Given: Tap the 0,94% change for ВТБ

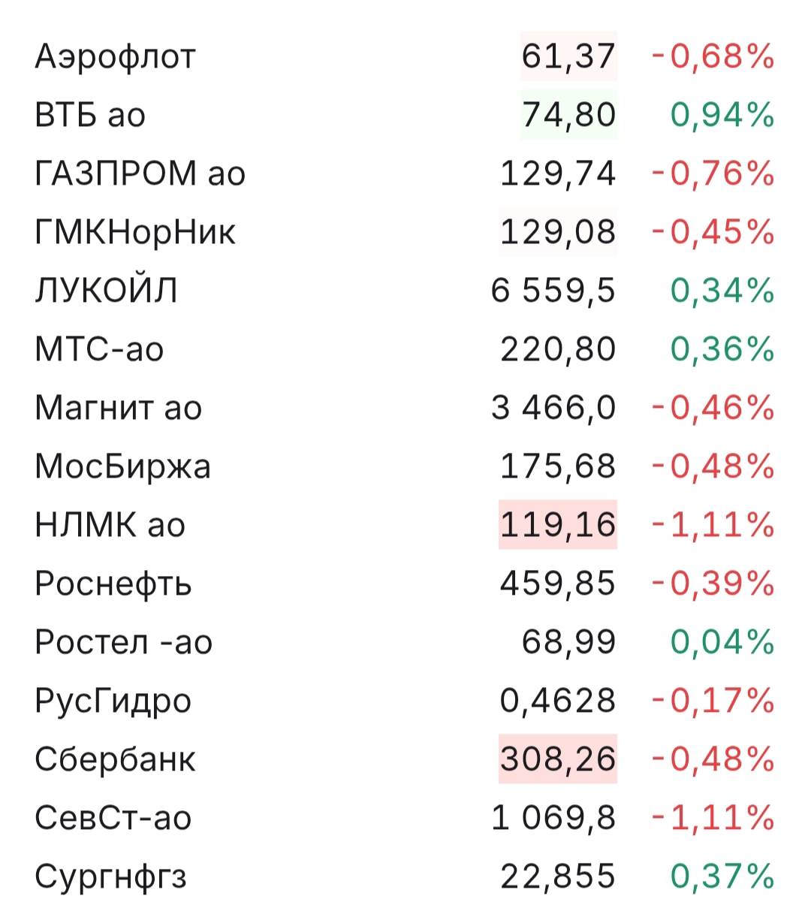Looking at the screenshot, I should click(x=722, y=115).
